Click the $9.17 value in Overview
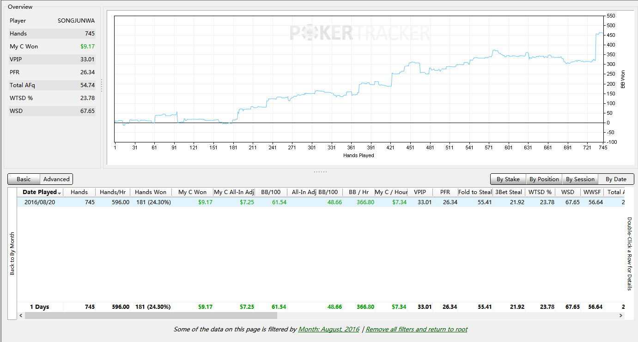The image size is (638, 342). tap(87, 47)
